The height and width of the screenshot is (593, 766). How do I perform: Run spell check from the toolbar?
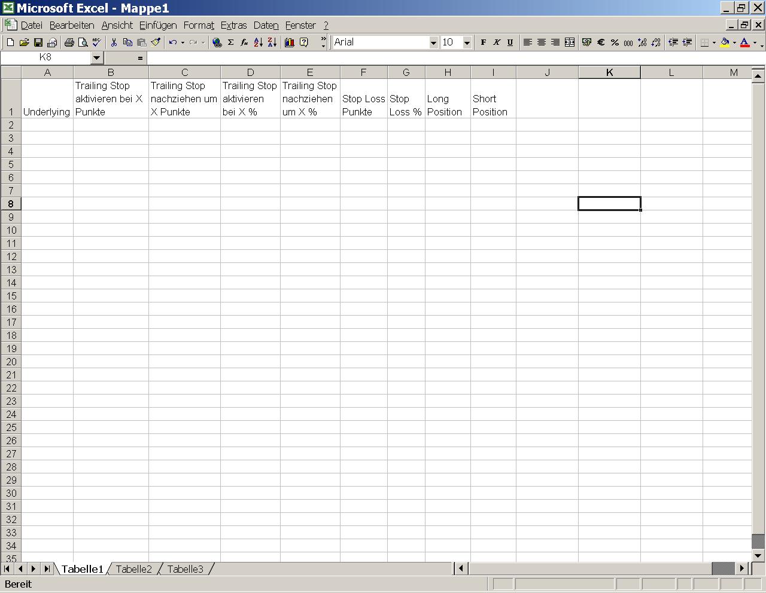96,42
